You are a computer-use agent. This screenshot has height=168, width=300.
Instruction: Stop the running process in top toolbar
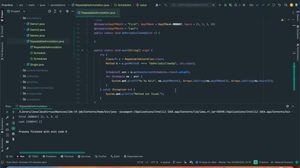pyautogui.click(x=244, y=5)
